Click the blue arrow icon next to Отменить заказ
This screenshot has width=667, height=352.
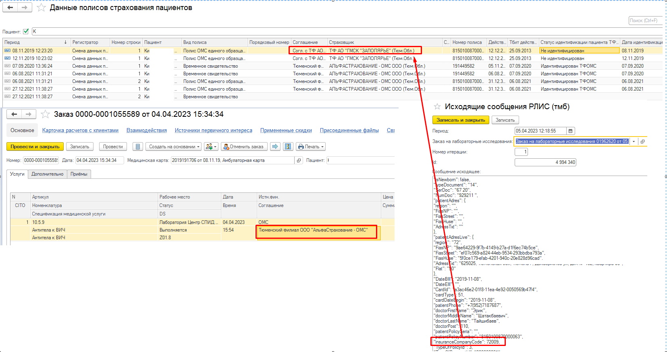[x=275, y=147]
